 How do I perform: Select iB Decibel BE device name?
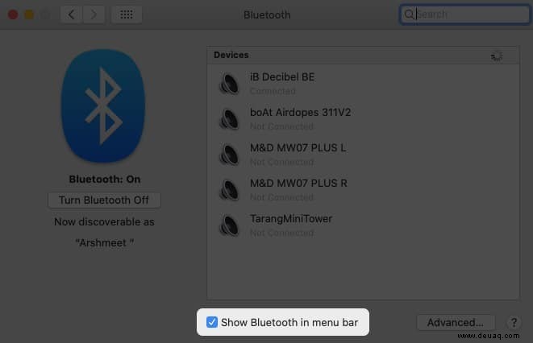click(x=282, y=77)
